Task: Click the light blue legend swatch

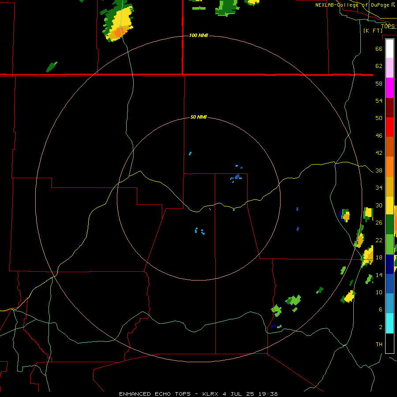Action: click(390, 303)
